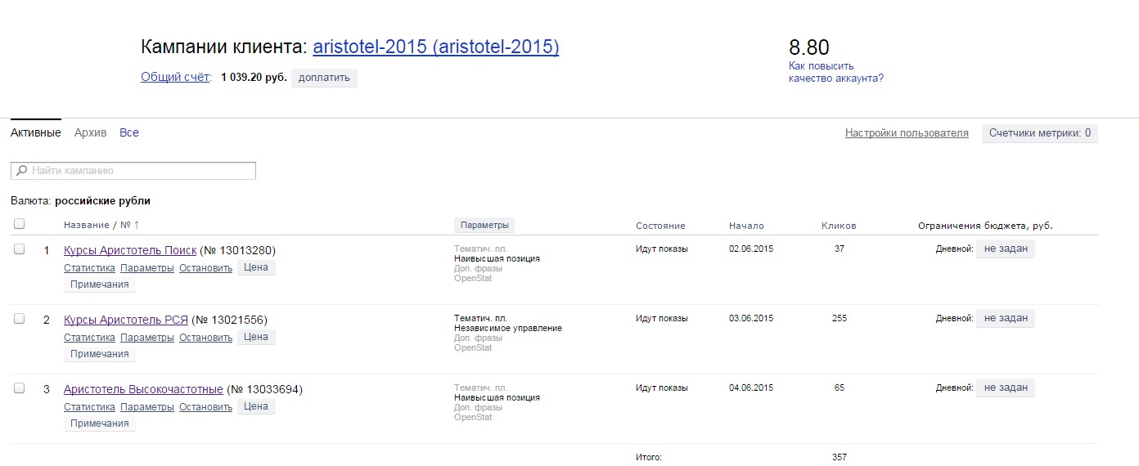Click the Найти кампанию search field
The image size is (1139, 466).
click(x=133, y=171)
